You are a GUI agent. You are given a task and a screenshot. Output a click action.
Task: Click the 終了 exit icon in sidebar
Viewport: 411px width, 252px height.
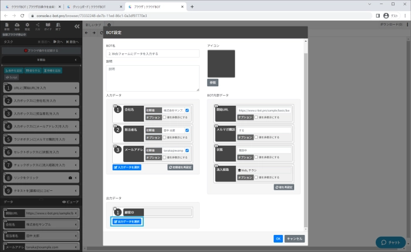click(x=59, y=26)
